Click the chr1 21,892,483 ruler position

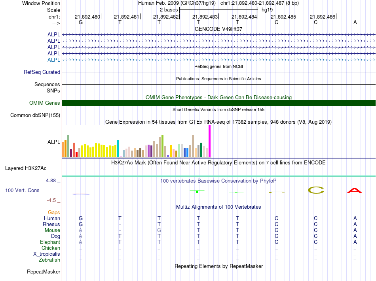[x=205, y=17]
